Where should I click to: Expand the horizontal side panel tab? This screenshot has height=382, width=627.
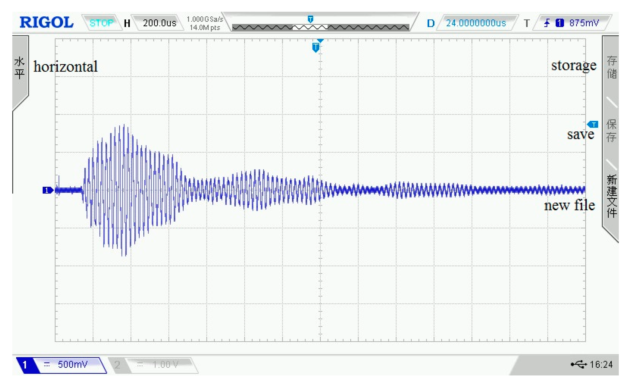[20, 68]
